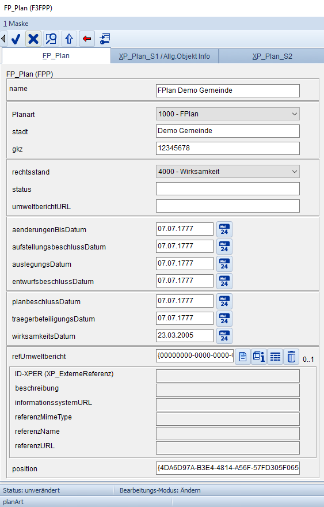Open calendar for wirksamkeitsDatum
Image resolution: width=324 pixels, height=507 pixels.
coord(224,336)
